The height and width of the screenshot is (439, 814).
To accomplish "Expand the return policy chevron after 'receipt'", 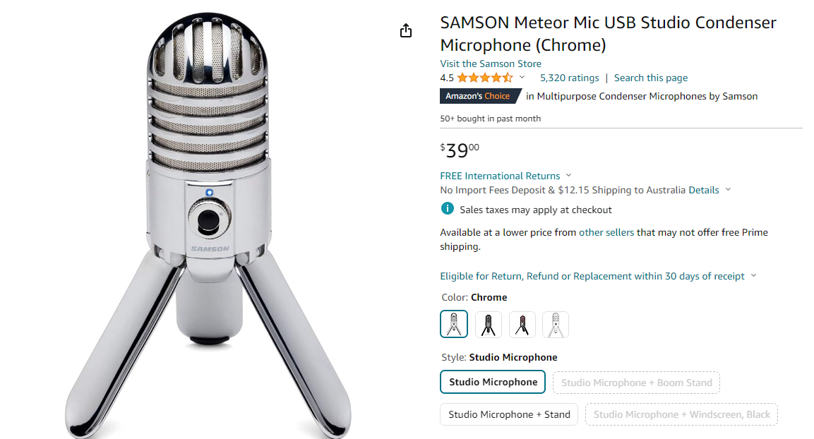I will tap(753, 276).
